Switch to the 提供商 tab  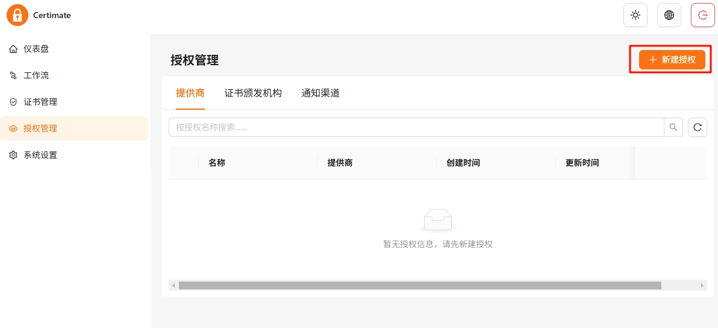tap(190, 93)
